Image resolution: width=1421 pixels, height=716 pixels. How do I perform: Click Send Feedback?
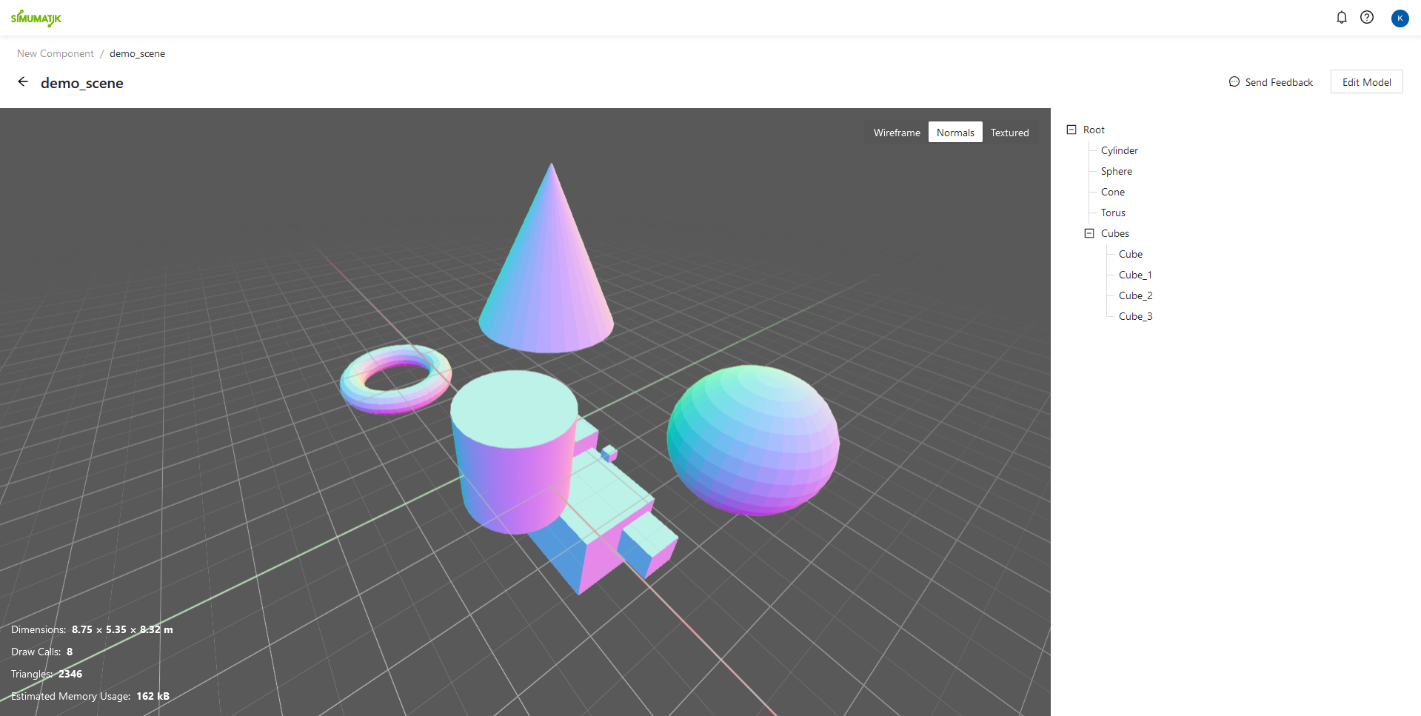tap(1278, 81)
